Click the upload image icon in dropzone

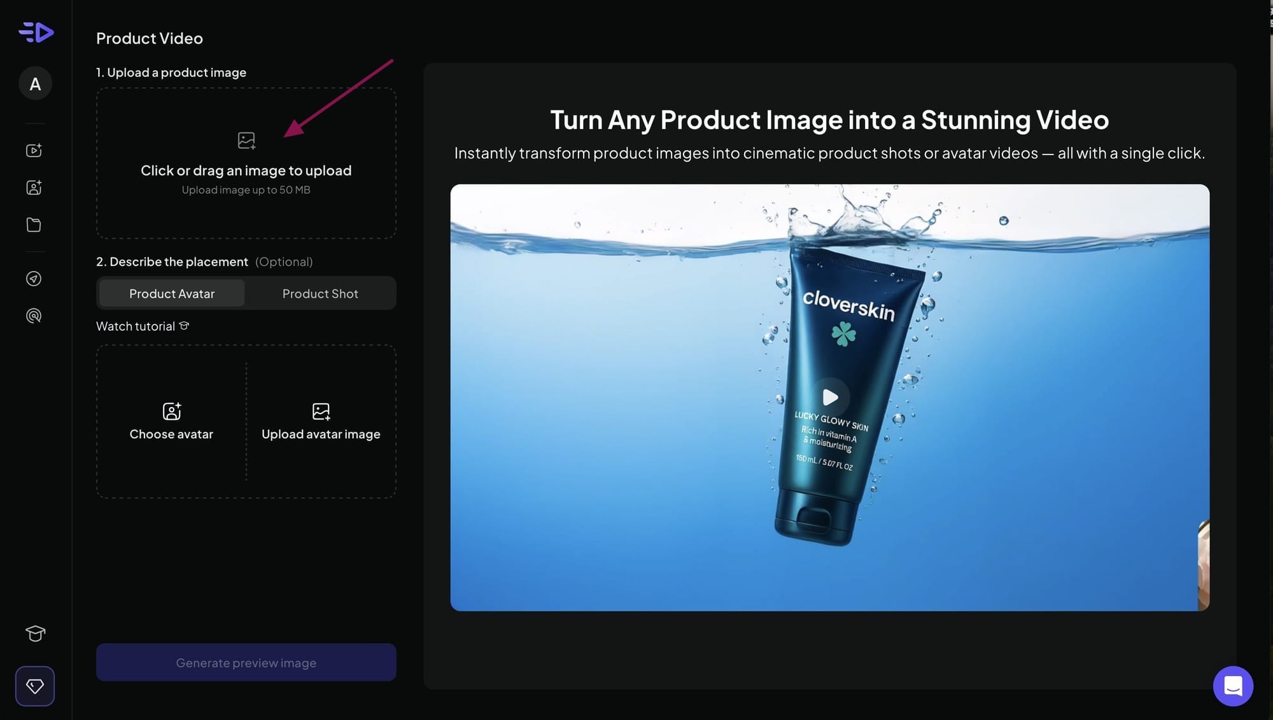point(246,141)
